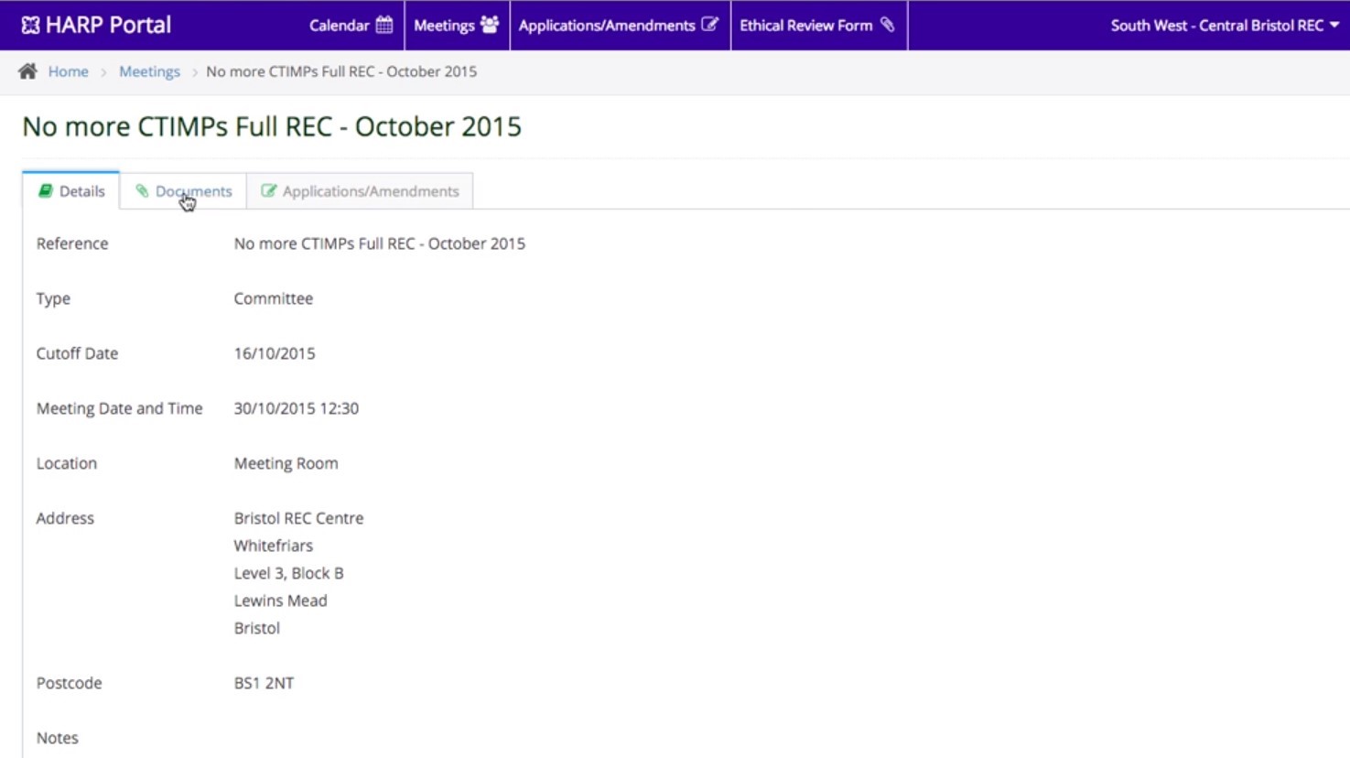Click breadcrumb text for the current October 2015 meeting
The width and height of the screenshot is (1350, 758).
pyautogui.click(x=341, y=71)
